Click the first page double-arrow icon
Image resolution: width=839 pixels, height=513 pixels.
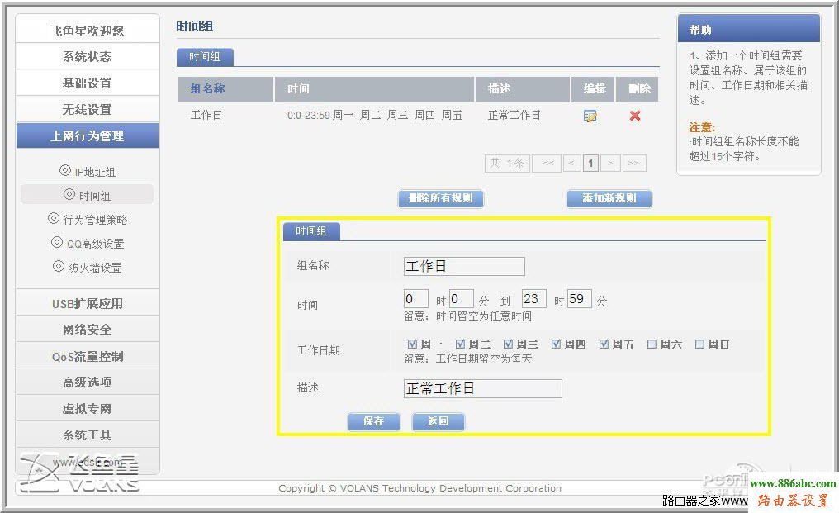click(547, 163)
